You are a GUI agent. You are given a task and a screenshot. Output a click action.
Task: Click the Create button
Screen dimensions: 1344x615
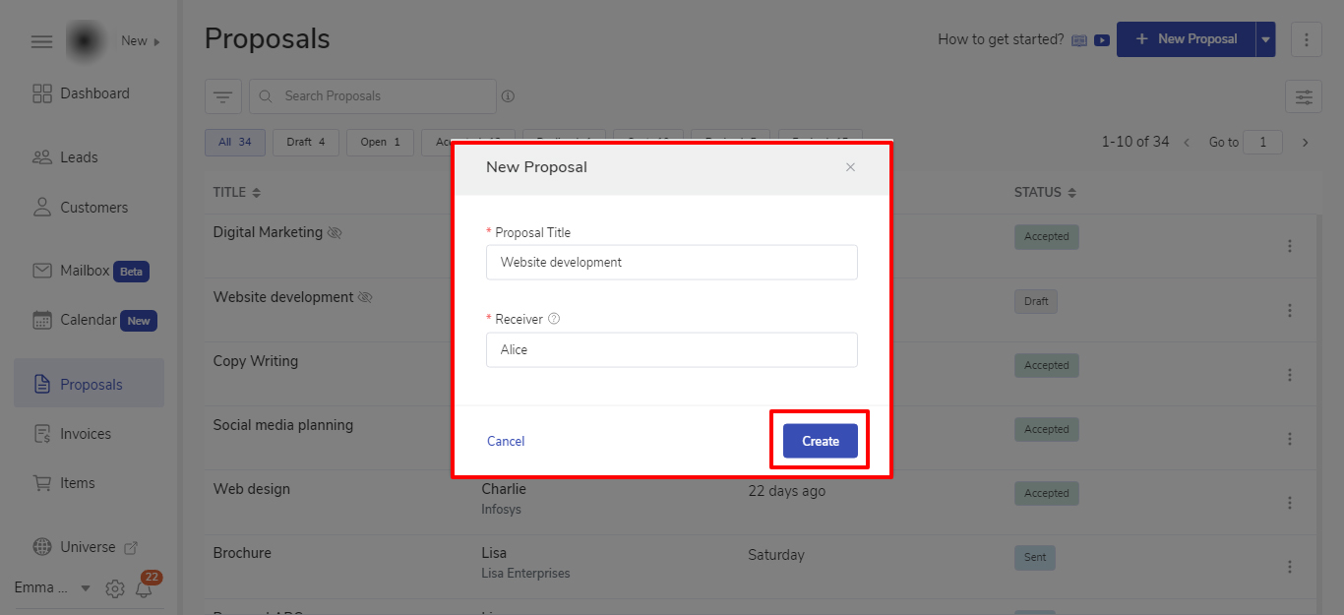click(820, 441)
